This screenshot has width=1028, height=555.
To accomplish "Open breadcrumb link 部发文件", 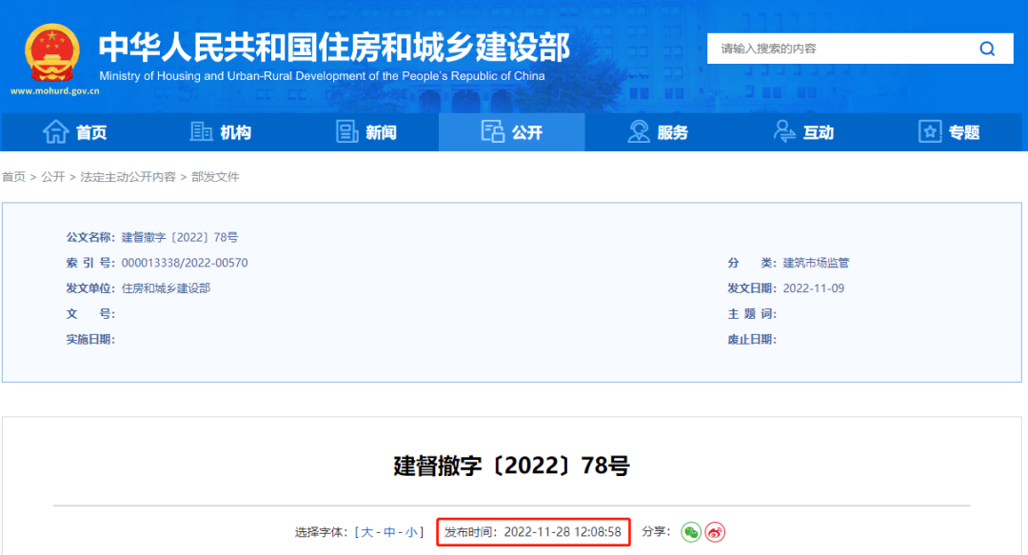I will pyautogui.click(x=214, y=177).
